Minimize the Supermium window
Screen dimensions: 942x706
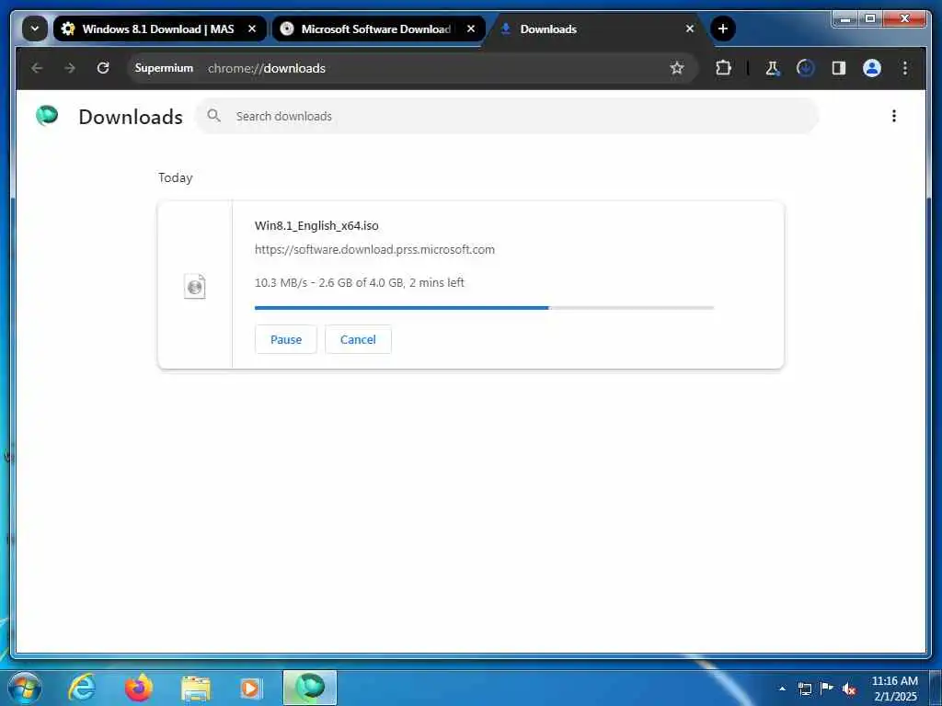pos(846,18)
